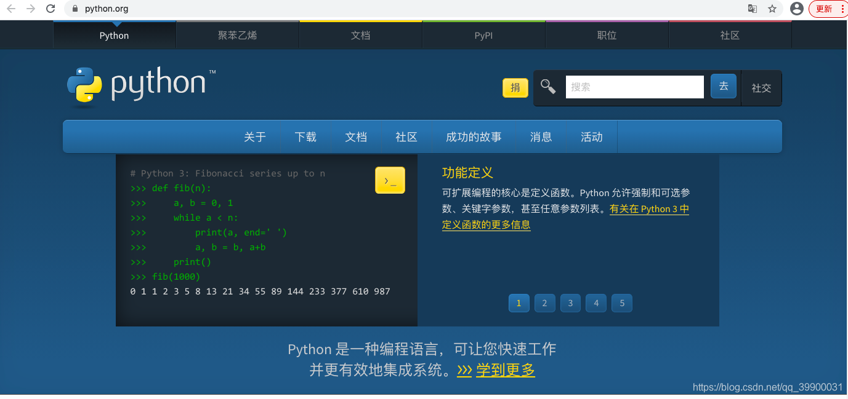The height and width of the screenshot is (399, 848).
Task: Click the magnifying glass search icon
Action: [548, 86]
